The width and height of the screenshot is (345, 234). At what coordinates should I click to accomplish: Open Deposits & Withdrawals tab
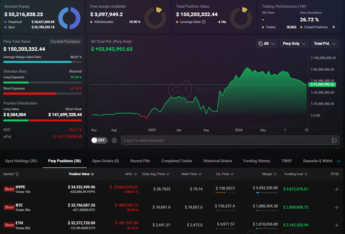click(x=318, y=161)
